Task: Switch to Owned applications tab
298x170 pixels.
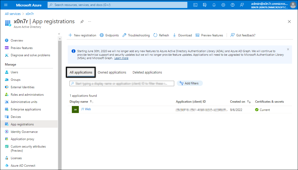Action: 112,72
